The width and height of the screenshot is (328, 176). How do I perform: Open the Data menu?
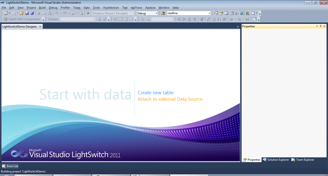click(87, 8)
